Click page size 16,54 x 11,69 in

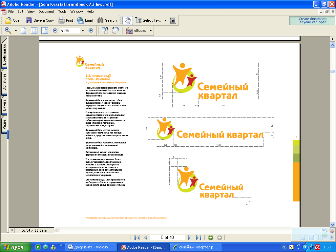click(34, 230)
